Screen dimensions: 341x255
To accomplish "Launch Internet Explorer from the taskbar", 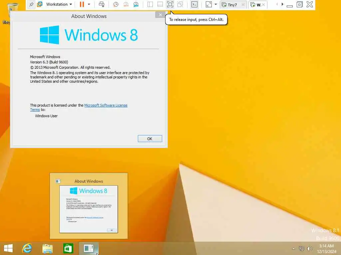I will click(x=27, y=248).
